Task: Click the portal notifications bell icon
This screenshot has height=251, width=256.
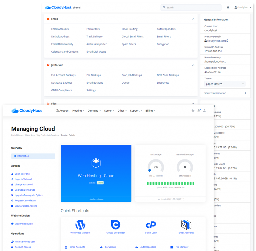Action: point(199,110)
